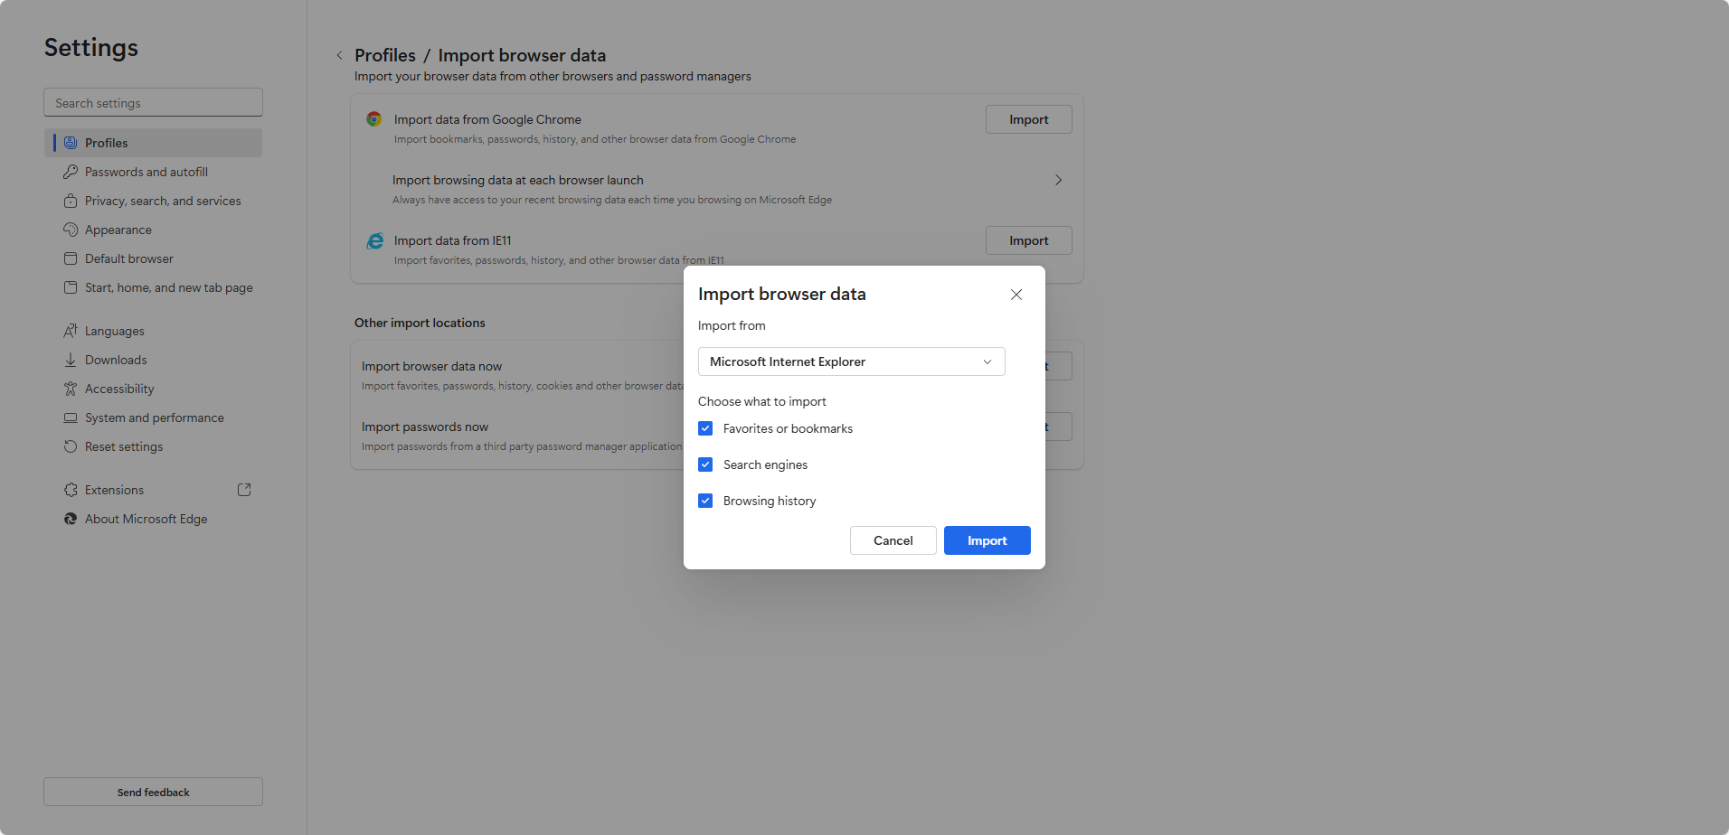
Task: Click the Google Chrome icon
Action: point(373,118)
